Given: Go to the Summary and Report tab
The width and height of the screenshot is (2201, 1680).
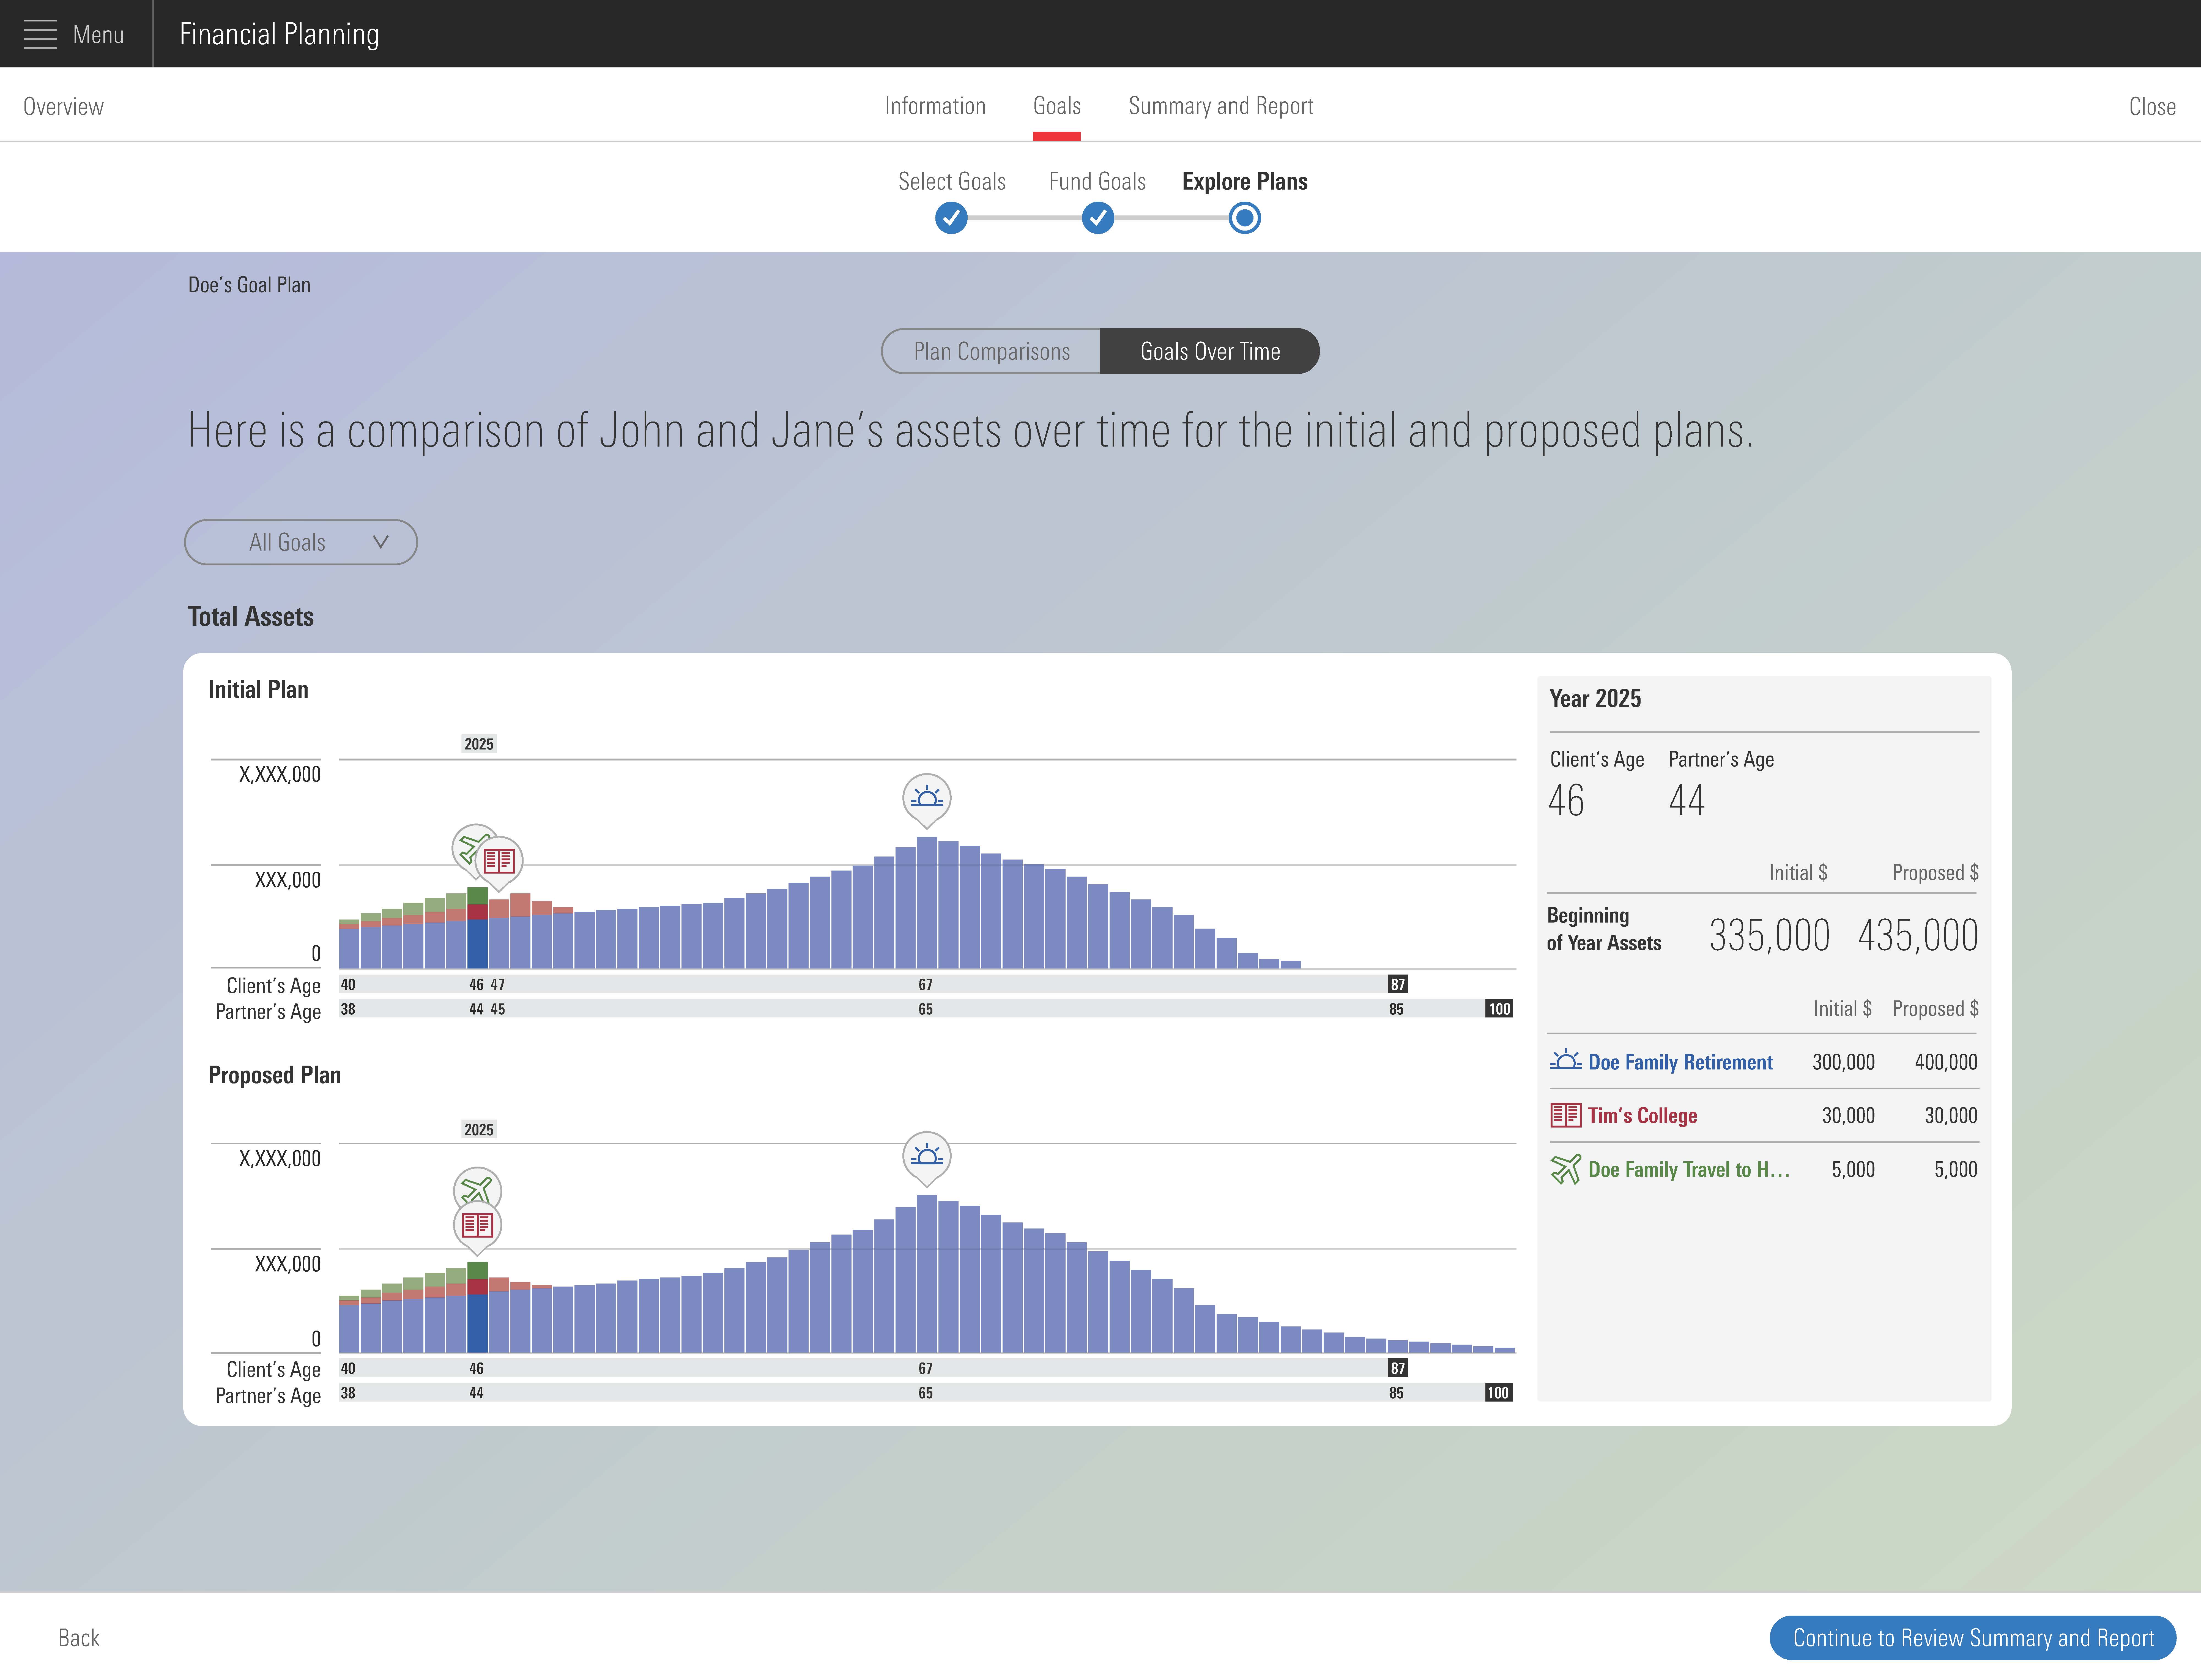Looking at the screenshot, I should 1221,106.
